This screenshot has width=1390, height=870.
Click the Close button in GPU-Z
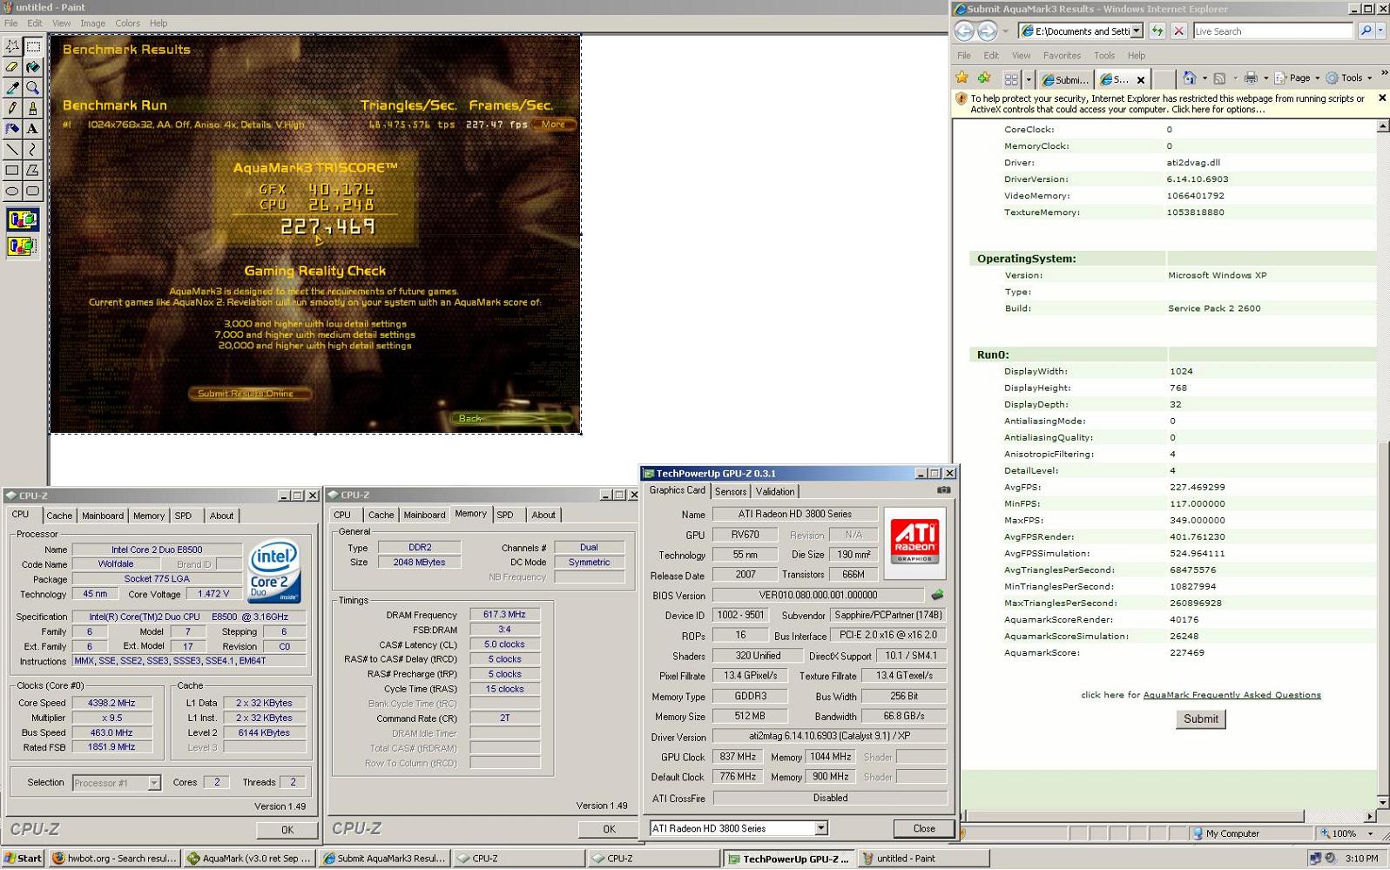click(923, 828)
